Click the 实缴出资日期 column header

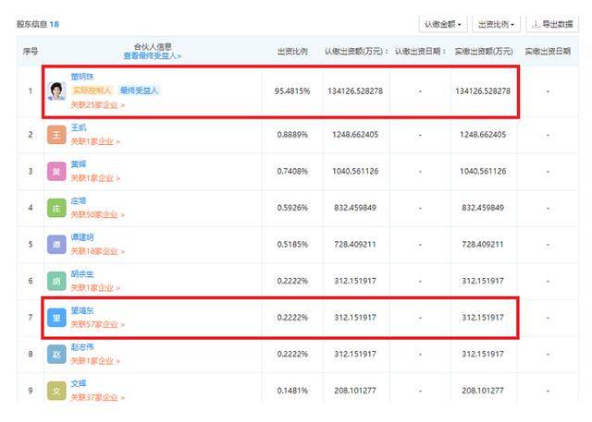tap(548, 51)
